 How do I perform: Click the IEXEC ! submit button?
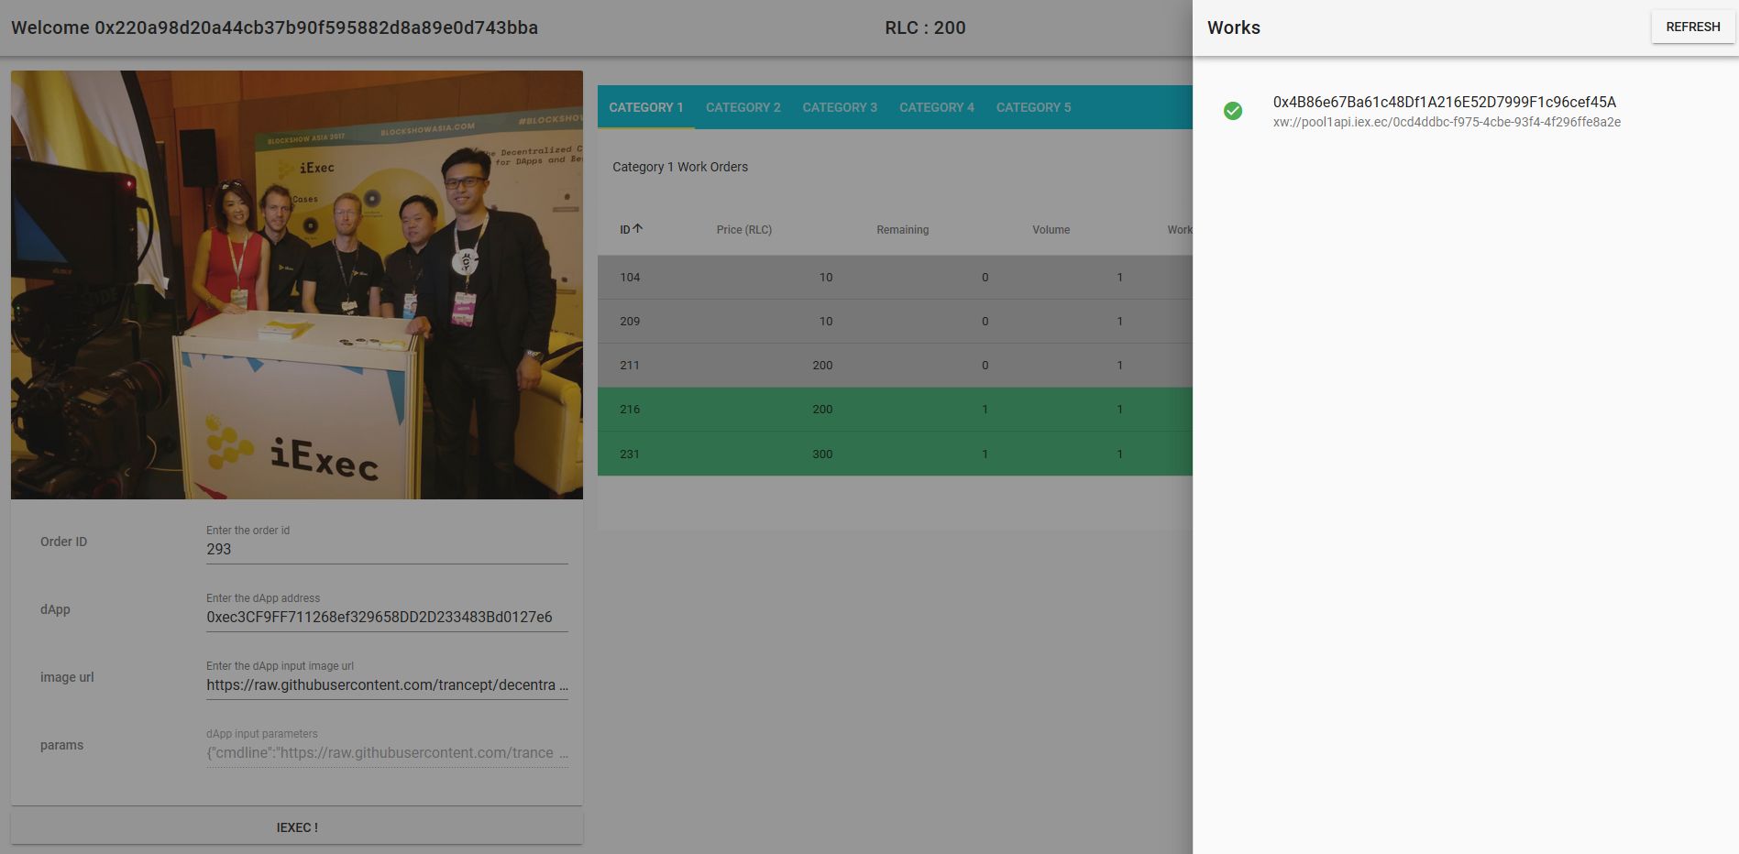point(297,827)
